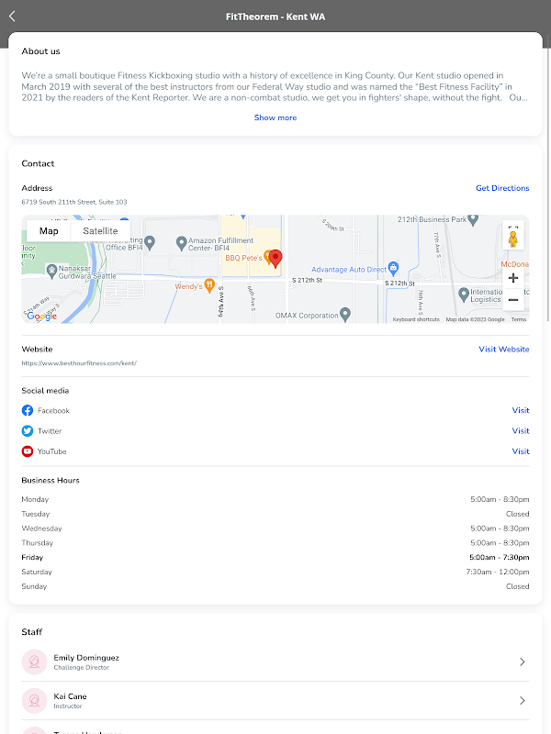Screen dimensions: 551x734
Task: Click the Twitter bird icon
Action: pos(28,430)
